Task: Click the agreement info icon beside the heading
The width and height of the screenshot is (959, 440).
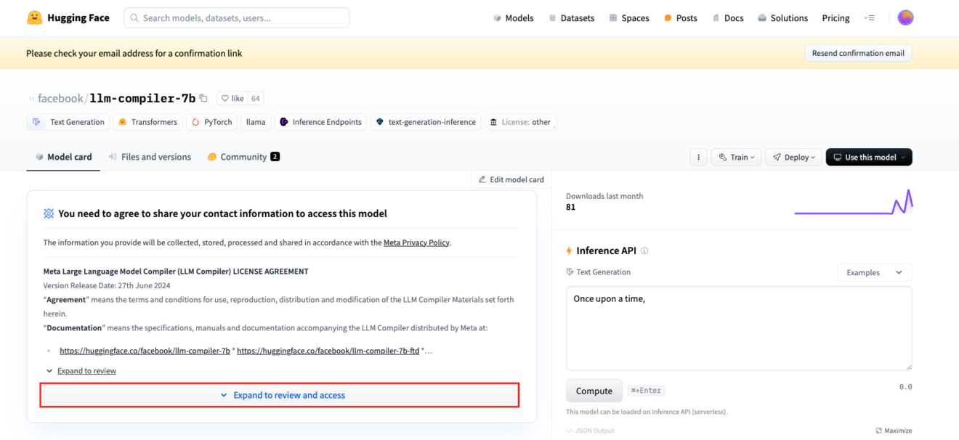Action: coord(49,213)
